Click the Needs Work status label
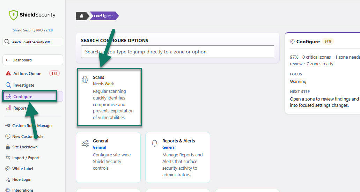This screenshot has width=360, height=192. pos(103,84)
